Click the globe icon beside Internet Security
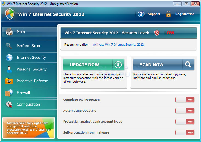The height and width of the screenshot is (142, 201). point(9,57)
